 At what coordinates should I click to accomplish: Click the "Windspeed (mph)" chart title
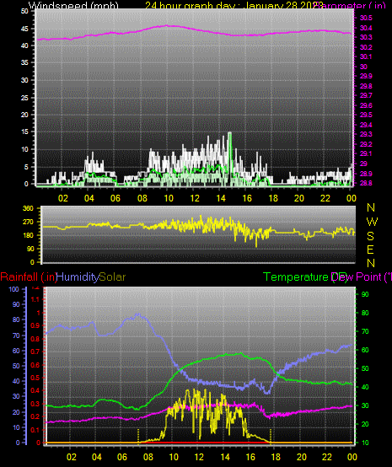point(73,6)
